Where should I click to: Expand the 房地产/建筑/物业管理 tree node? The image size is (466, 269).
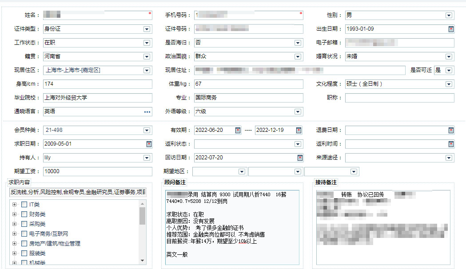pos(14,244)
